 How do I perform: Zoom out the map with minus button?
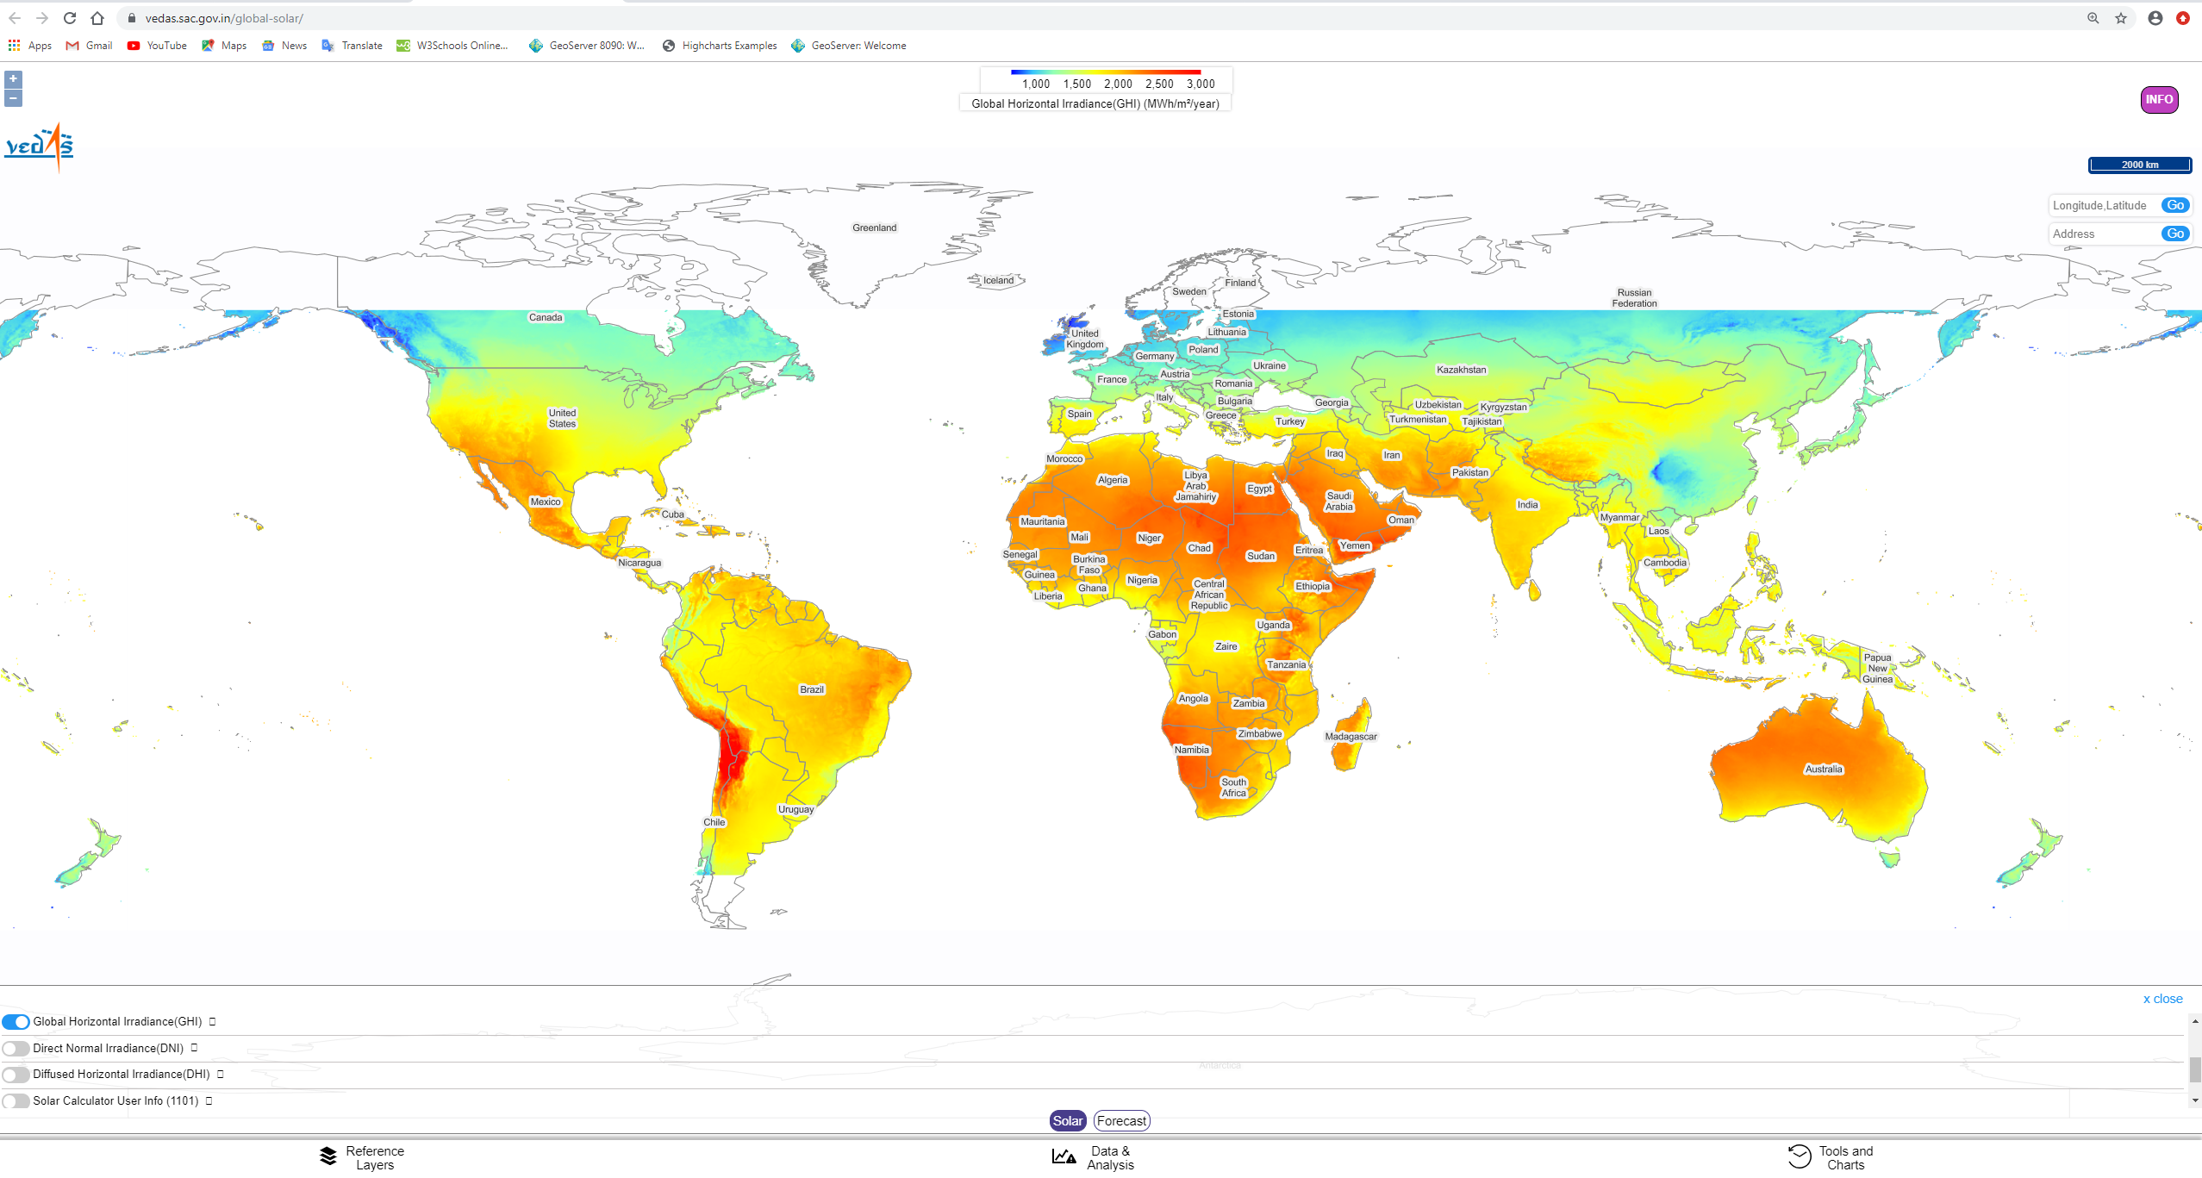coord(13,98)
